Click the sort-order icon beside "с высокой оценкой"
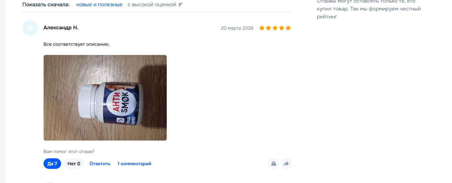Image resolution: width=452 pixels, height=183 pixels. coord(180,5)
